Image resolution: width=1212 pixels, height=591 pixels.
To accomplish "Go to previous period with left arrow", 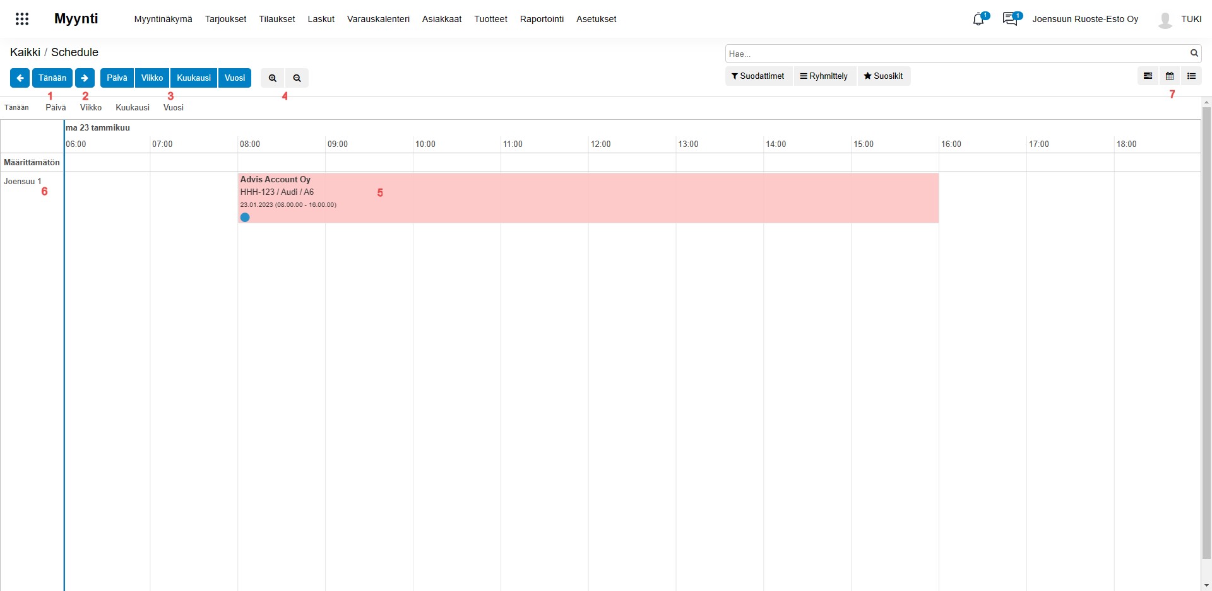I will point(20,78).
